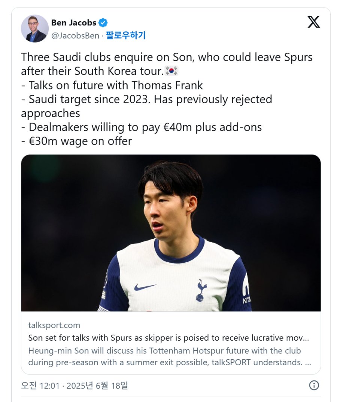Viewport: 337px width, 402px height.
Task: Open the article headline about Son's talks
Action: [168, 338]
